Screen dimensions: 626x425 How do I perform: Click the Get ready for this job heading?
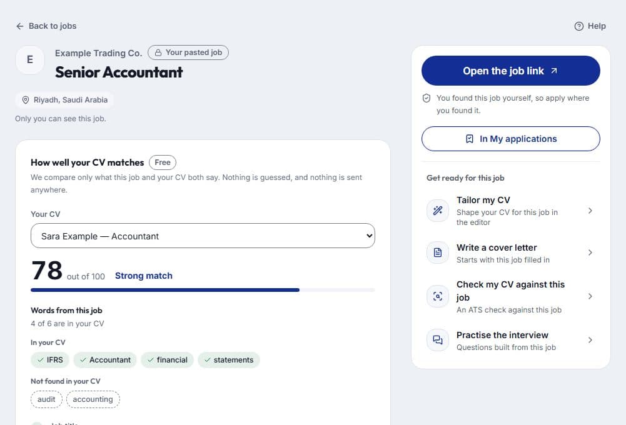coord(465,178)
